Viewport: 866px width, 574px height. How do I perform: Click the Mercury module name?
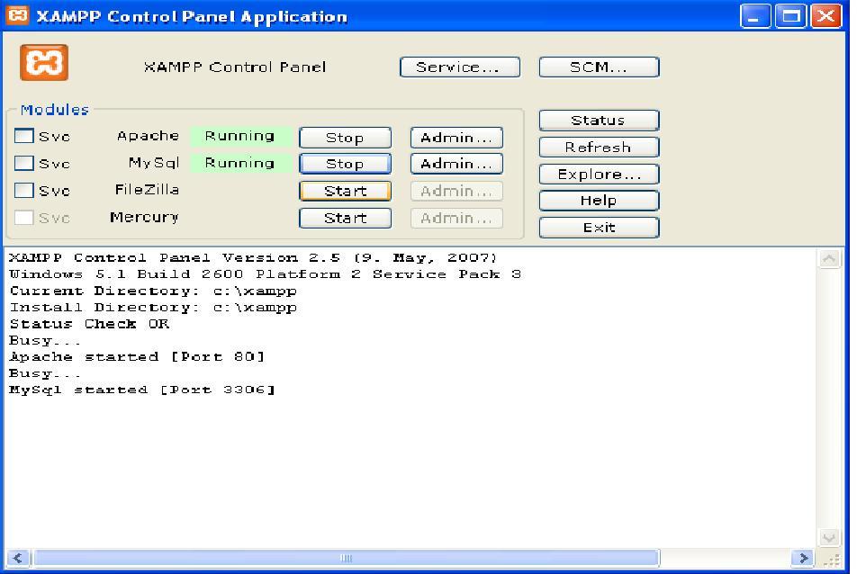(x=144, y=218)
